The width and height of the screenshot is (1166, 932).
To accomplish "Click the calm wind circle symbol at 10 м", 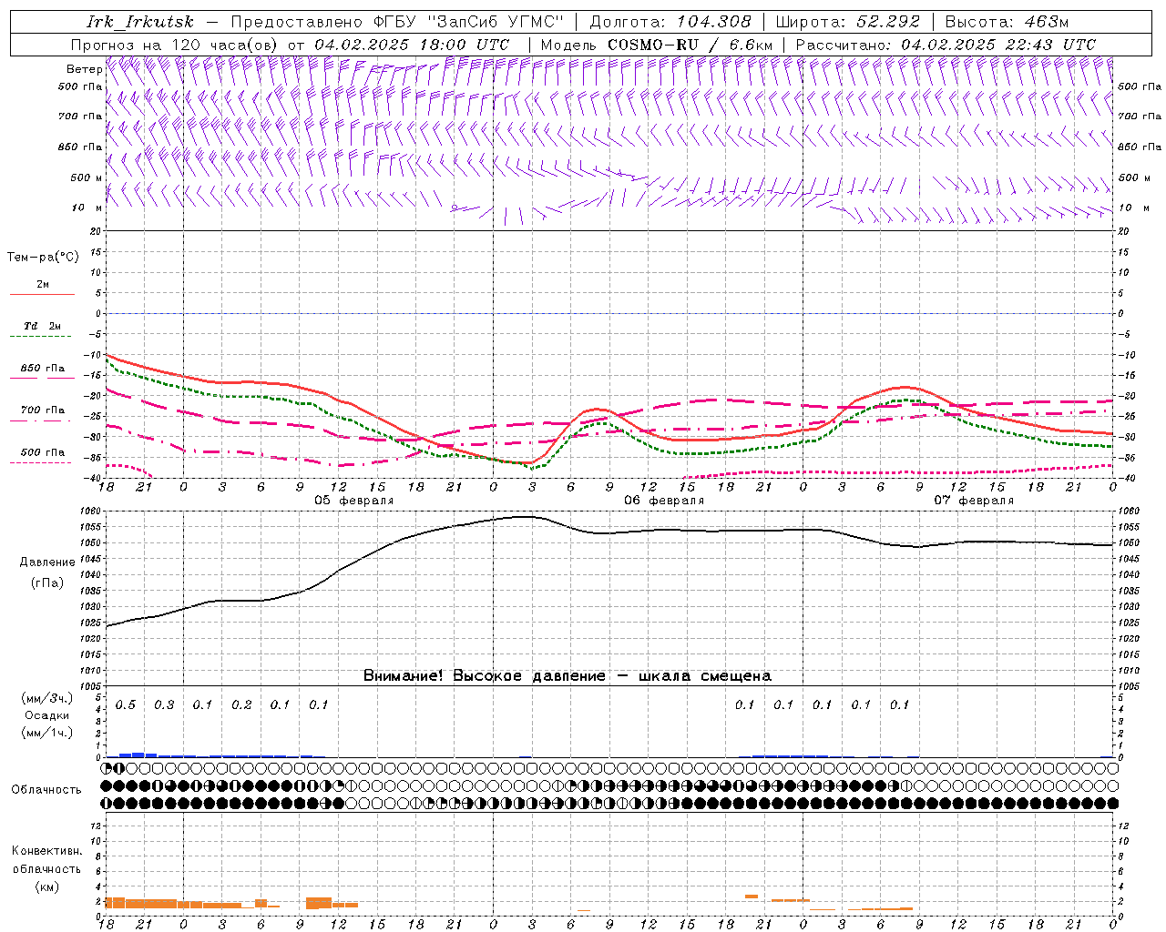I will (x=454, y=208).
